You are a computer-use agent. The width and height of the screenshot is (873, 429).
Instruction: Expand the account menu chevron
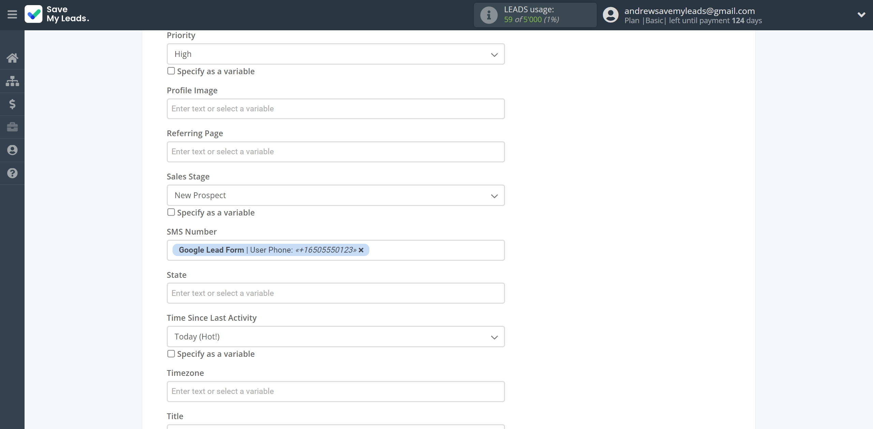tap(861, 15)
